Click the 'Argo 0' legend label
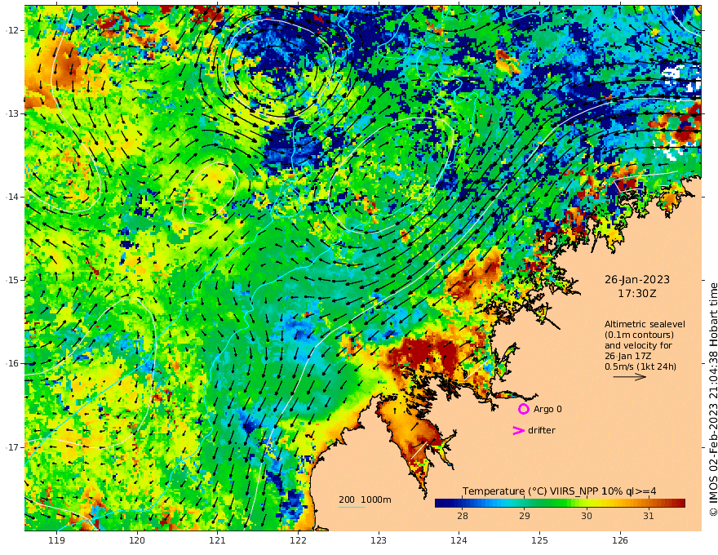The image size is (718, 555). pyautogui.click(x=547, y=409)
